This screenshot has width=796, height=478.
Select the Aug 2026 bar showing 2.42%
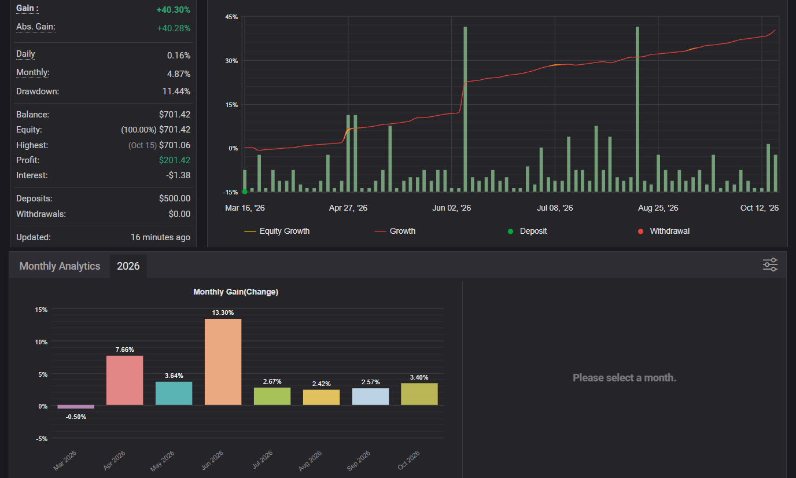click(x=321, y=397)
